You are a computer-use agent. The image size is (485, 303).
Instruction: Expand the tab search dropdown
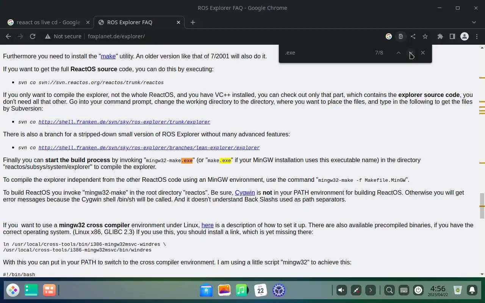pos(474,22)
